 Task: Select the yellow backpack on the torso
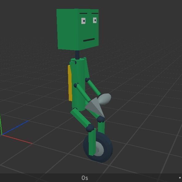[x=70, y=83]
